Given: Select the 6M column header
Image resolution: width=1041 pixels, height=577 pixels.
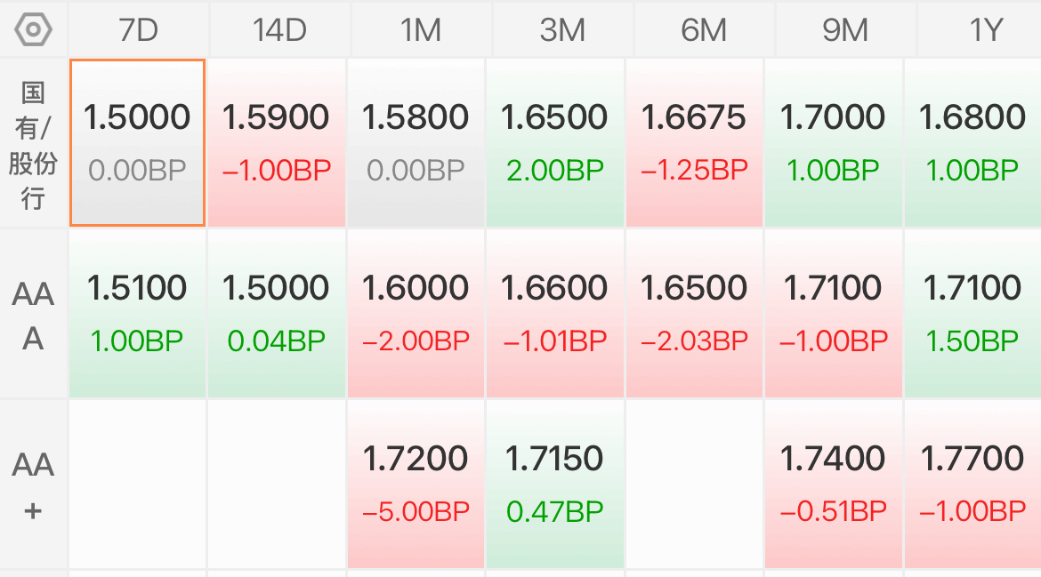Looking at the screenshot, I should (x=704, y=30).
